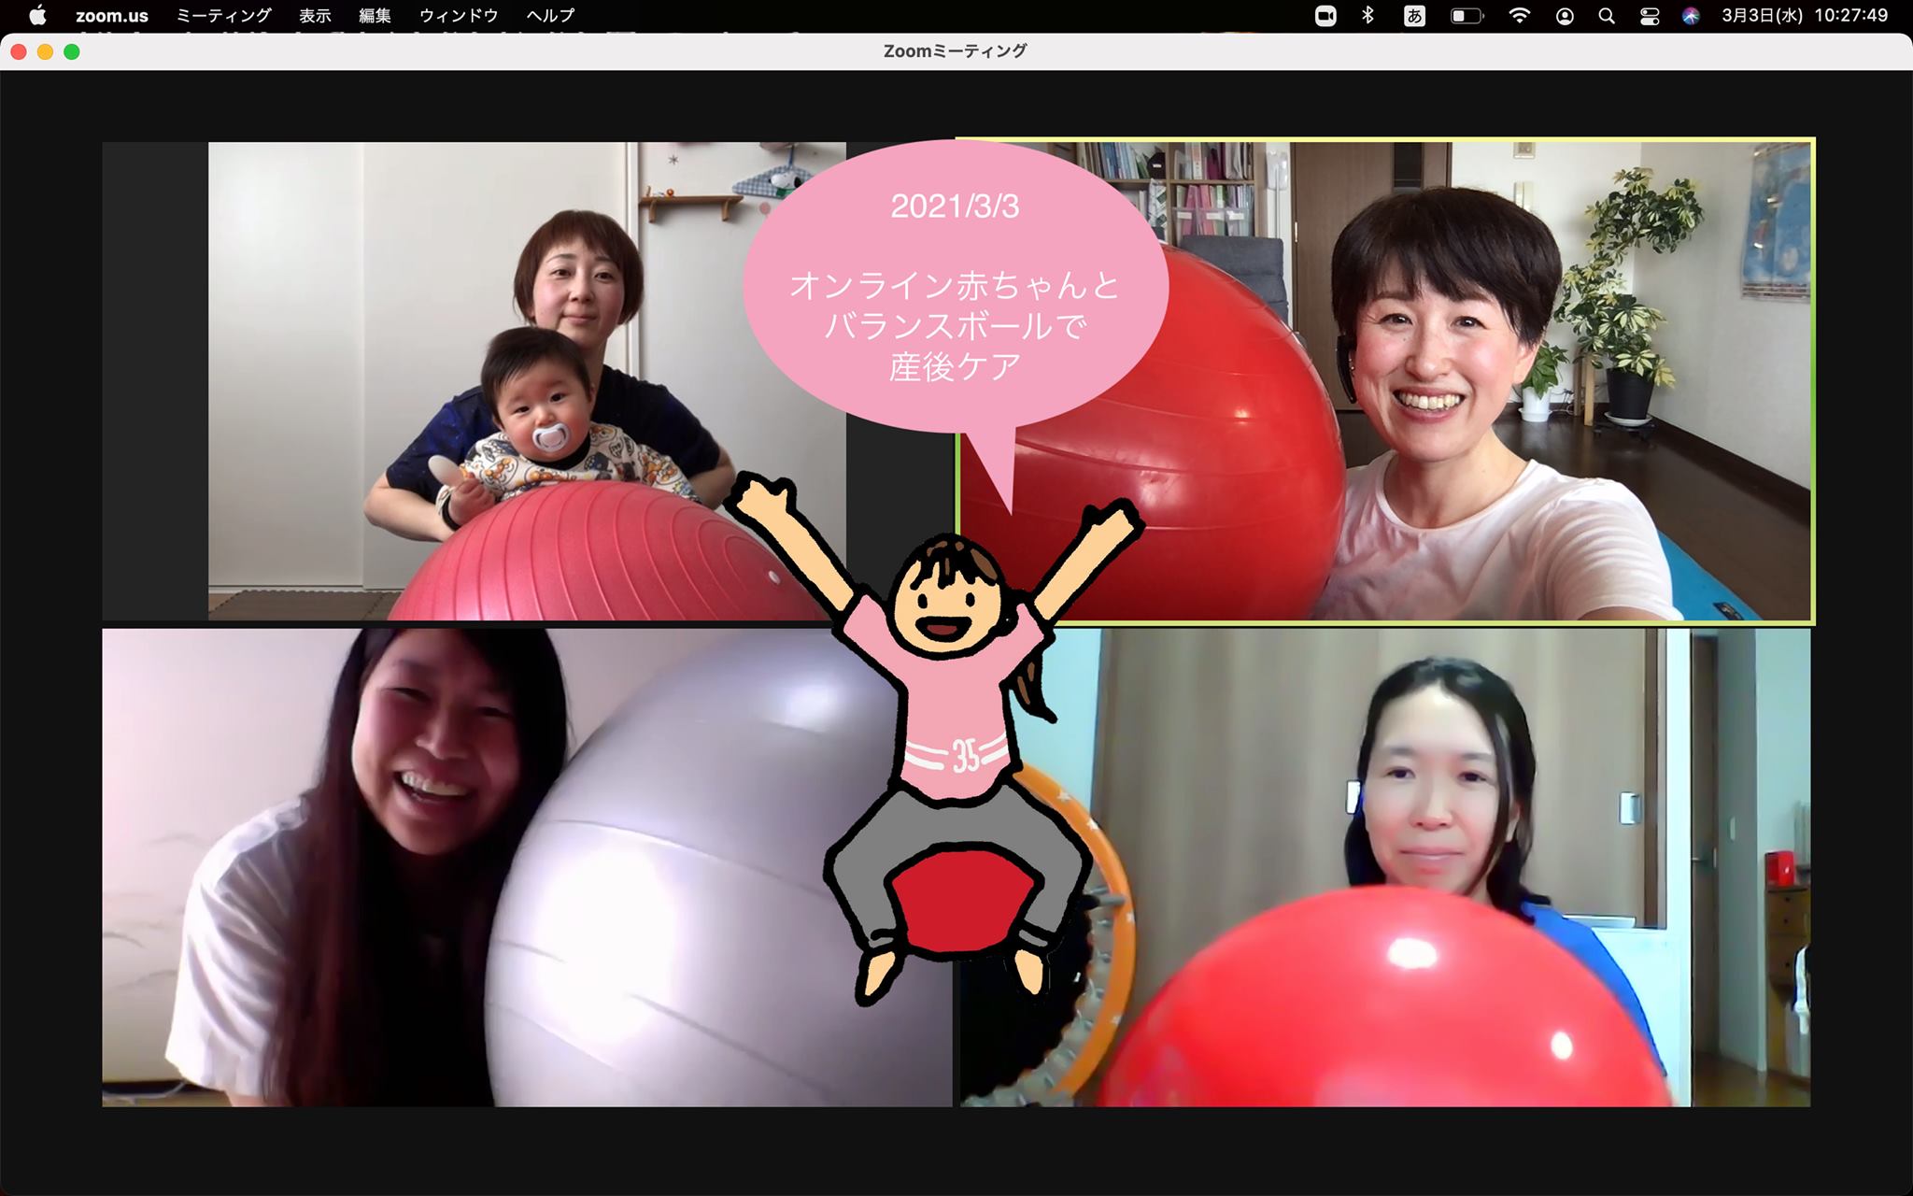Open Control Center
The height and width of the screenshot is (1196, 1913).
tap(1650, 16)
